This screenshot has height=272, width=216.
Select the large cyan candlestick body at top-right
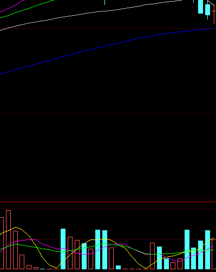click(x=200, y=7)
